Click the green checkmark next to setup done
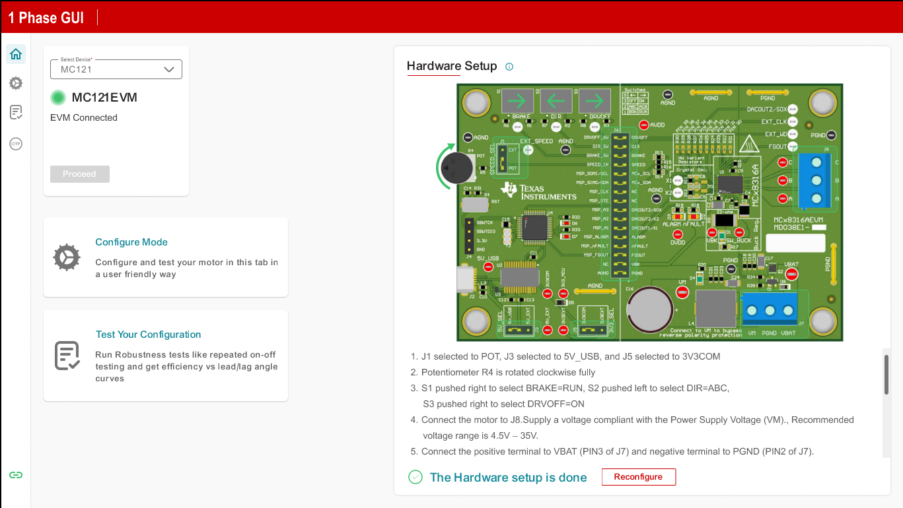903x508 pixels. [415, 477]
